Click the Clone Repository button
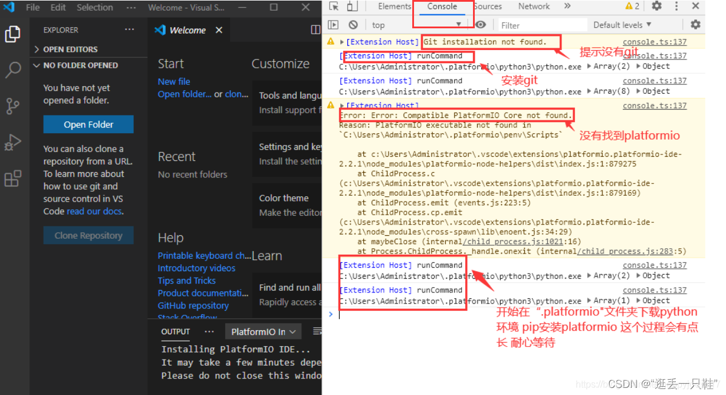The width and height of the screenshot is (726, 395). coord(88,235)
